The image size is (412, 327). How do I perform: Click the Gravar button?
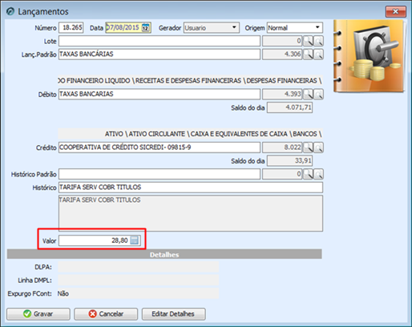click(x=38, y=314)
